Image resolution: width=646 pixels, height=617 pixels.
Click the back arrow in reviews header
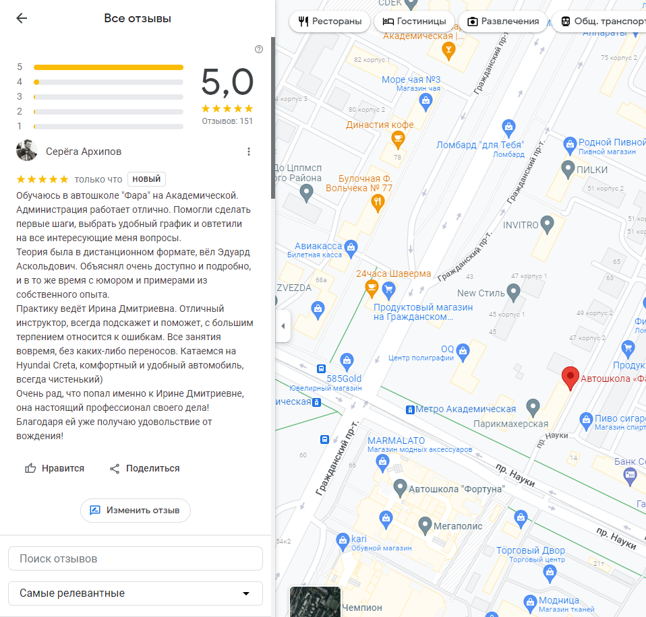click(22, 18)
